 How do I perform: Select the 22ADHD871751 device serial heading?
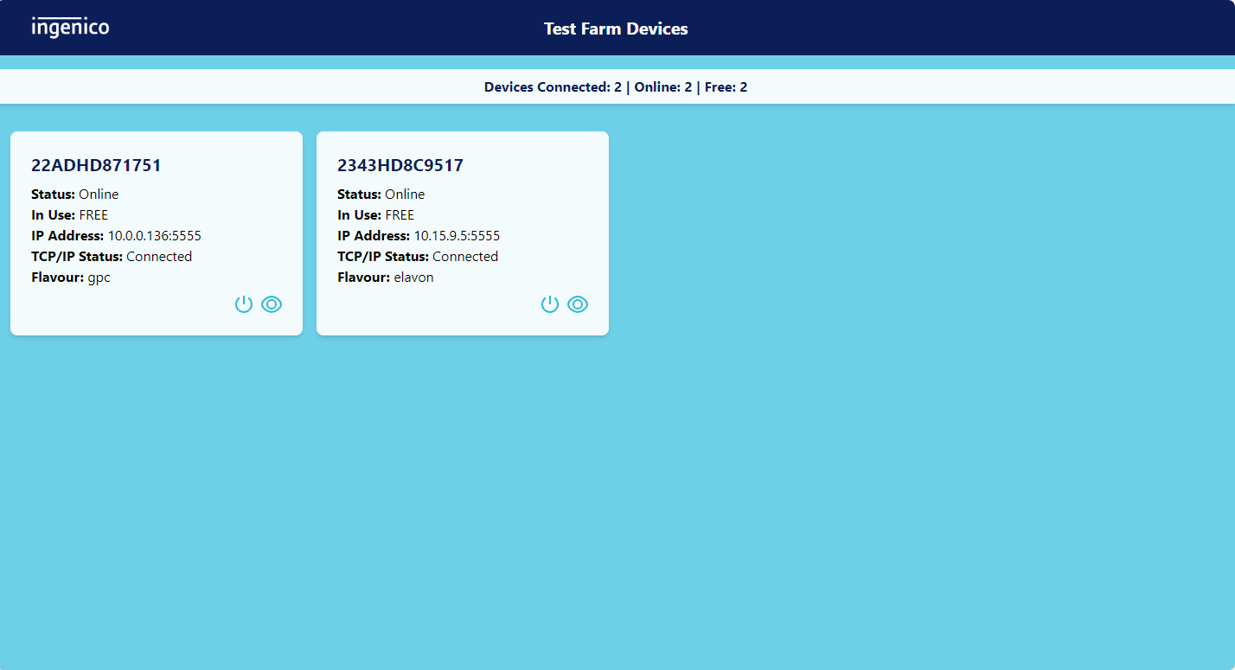[x=96, y=165]
